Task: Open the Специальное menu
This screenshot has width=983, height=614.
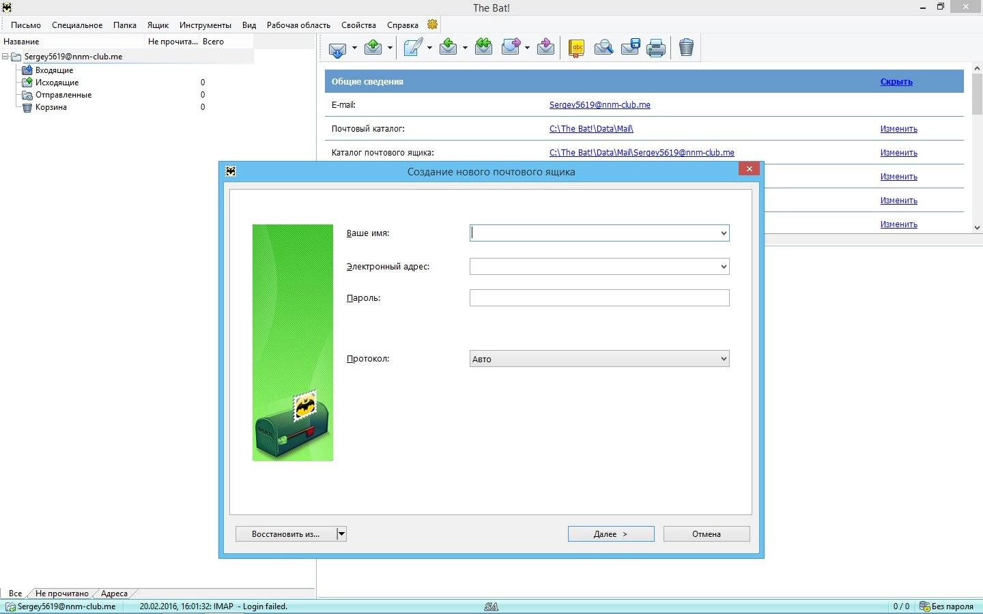Action: (77, 25)
